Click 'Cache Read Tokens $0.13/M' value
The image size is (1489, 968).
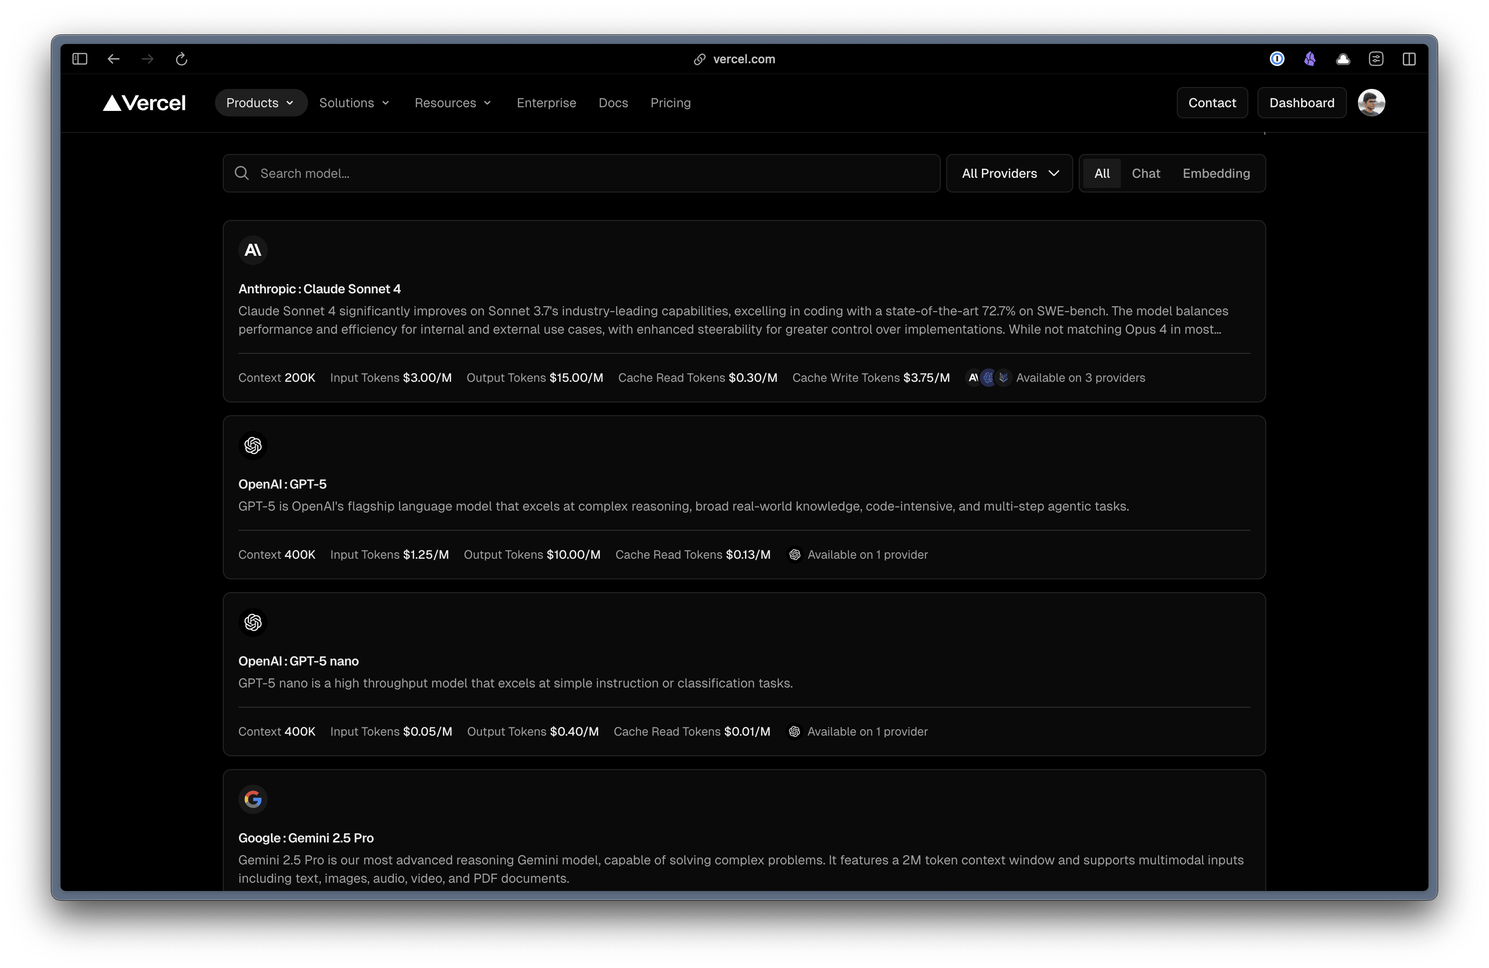693,555
